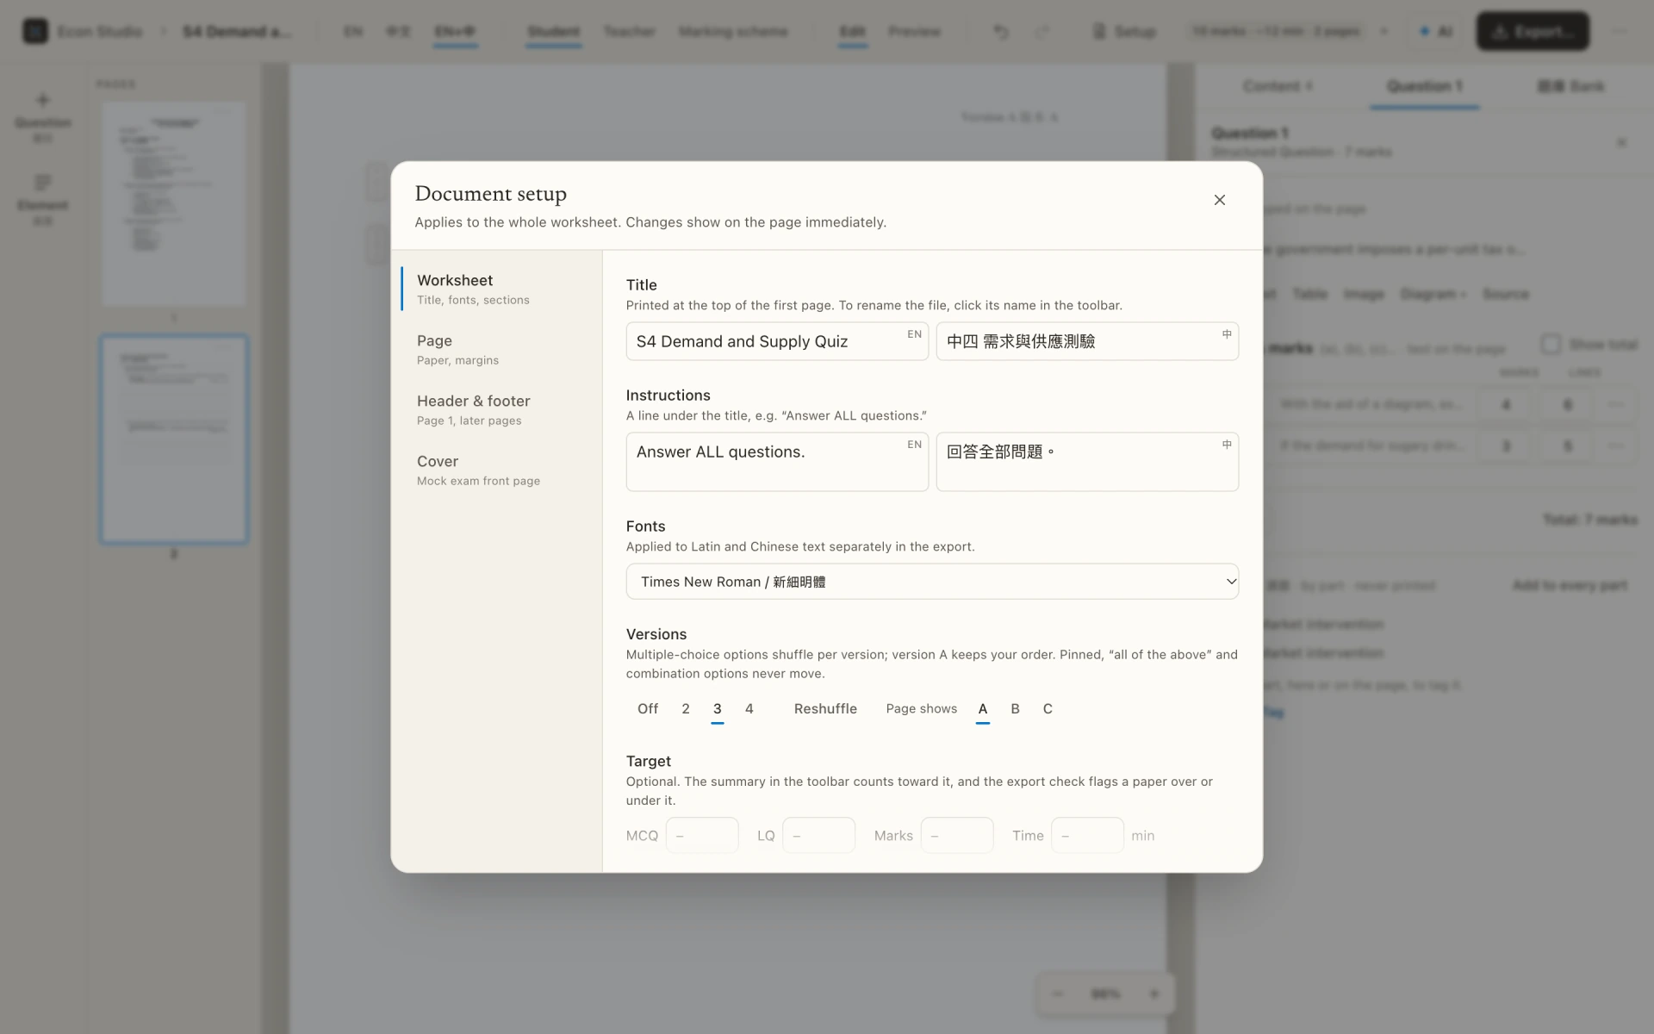Show version B on the page
Viewport: 1654px width, 1034px height.
tap(1015, 708)
